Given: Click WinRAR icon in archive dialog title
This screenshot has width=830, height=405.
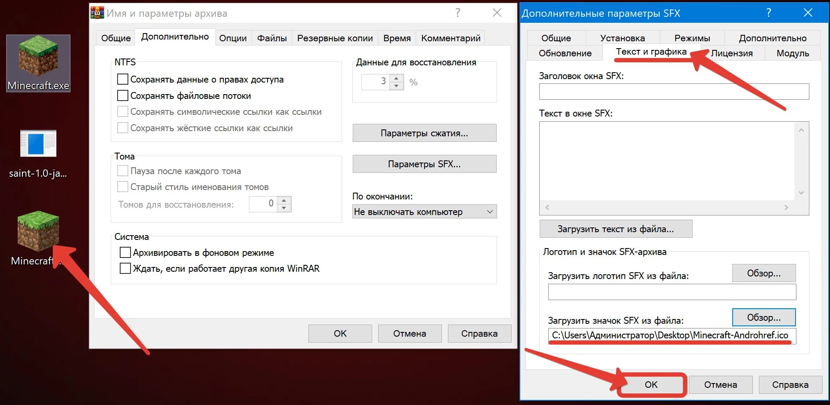Looking at the screenshot, I should 97,13.
